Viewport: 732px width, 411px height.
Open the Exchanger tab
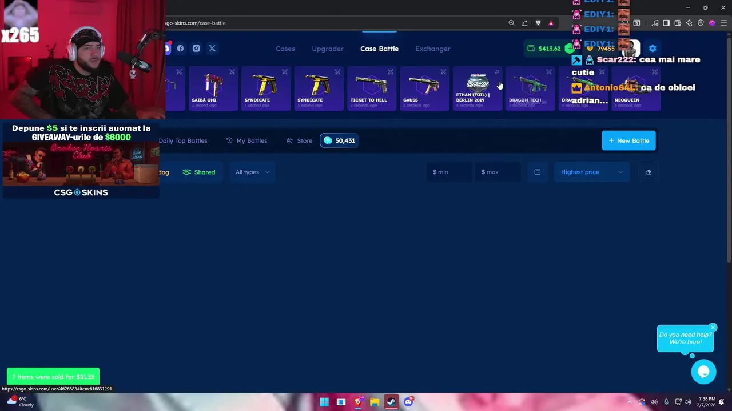pos(433,49)
